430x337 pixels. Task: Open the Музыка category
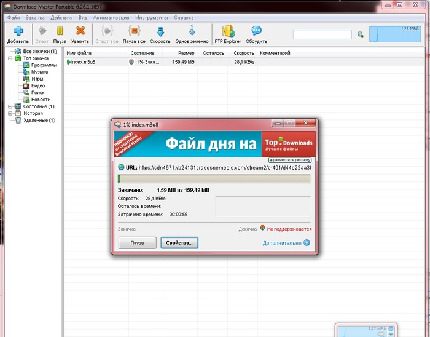tap(39, 72)
